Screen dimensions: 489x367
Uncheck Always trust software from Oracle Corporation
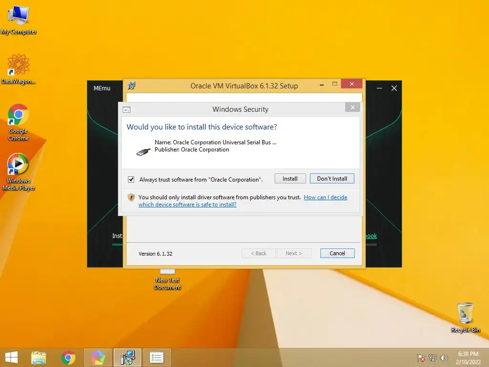131,180
